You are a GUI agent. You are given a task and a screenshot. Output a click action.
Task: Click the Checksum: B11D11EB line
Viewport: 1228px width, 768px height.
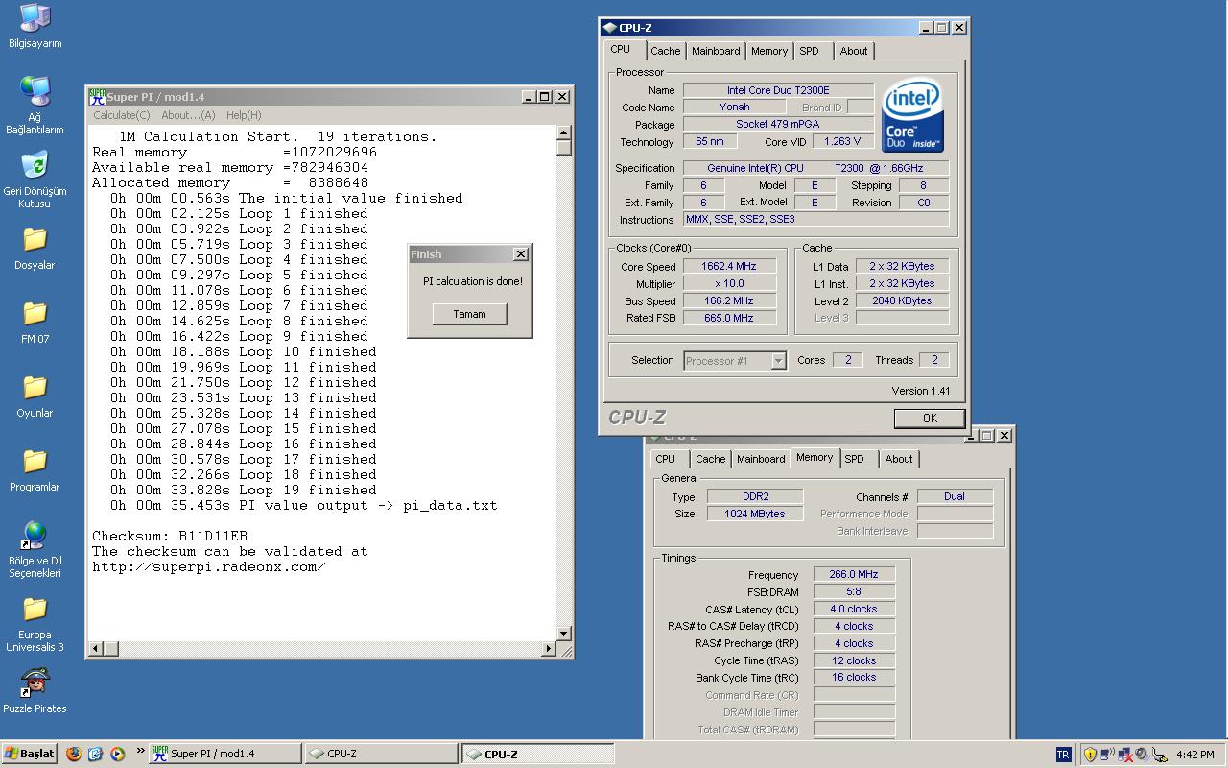(x=170, y=536)
